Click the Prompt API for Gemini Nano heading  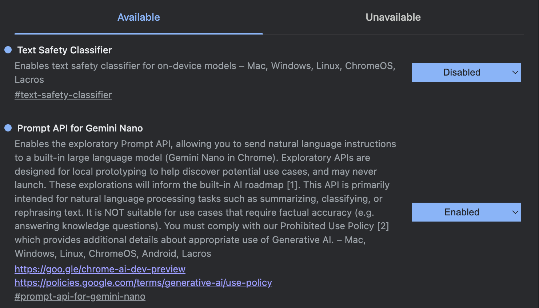point(80,128)
